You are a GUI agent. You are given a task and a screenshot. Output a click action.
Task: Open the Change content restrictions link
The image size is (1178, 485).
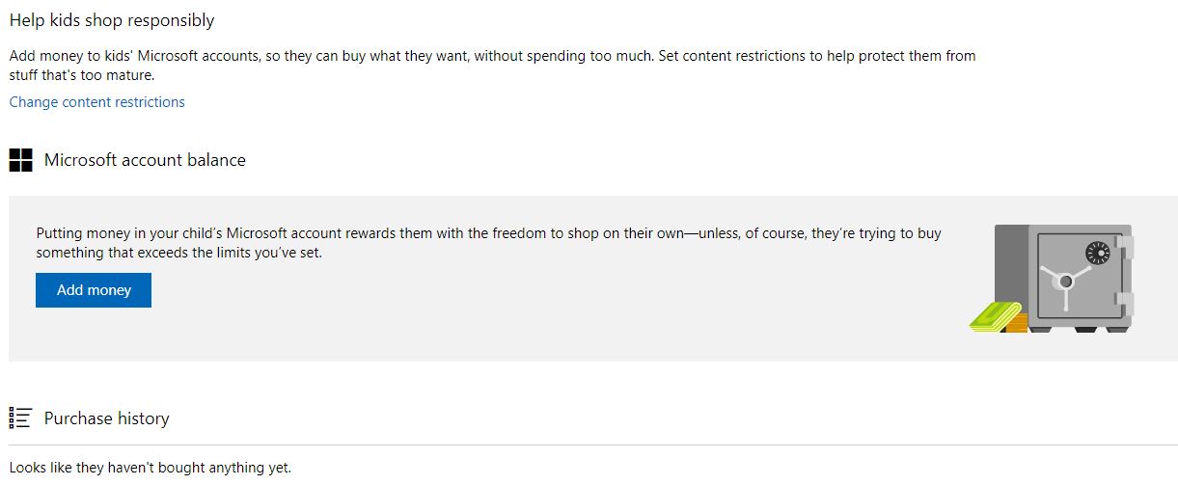pos(96,102)
